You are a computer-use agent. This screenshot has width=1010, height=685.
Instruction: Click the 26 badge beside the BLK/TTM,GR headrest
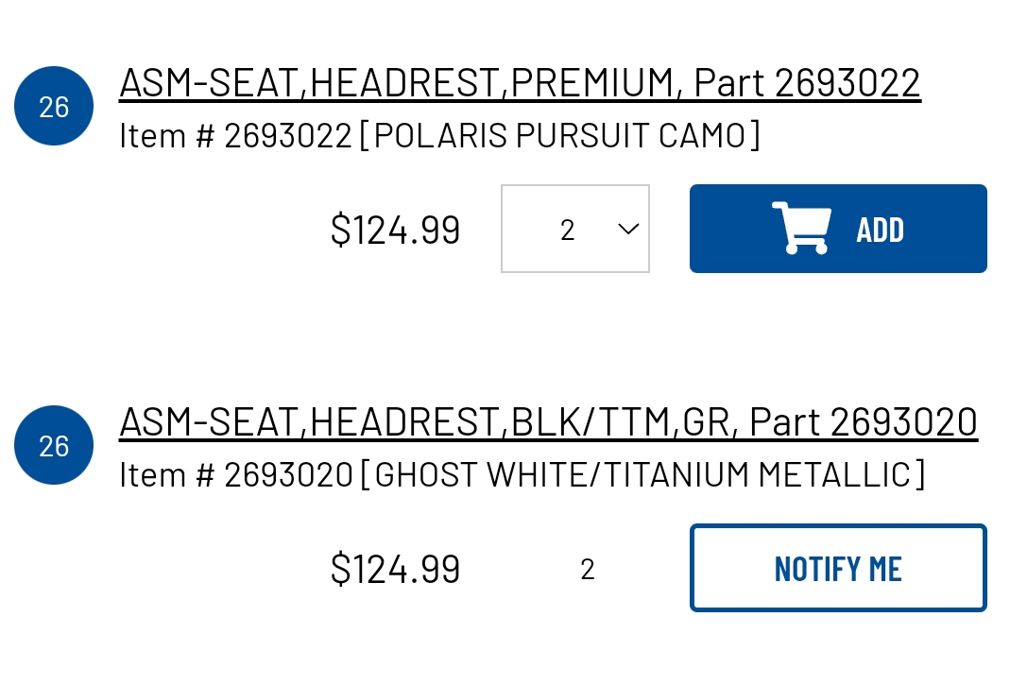54,445
